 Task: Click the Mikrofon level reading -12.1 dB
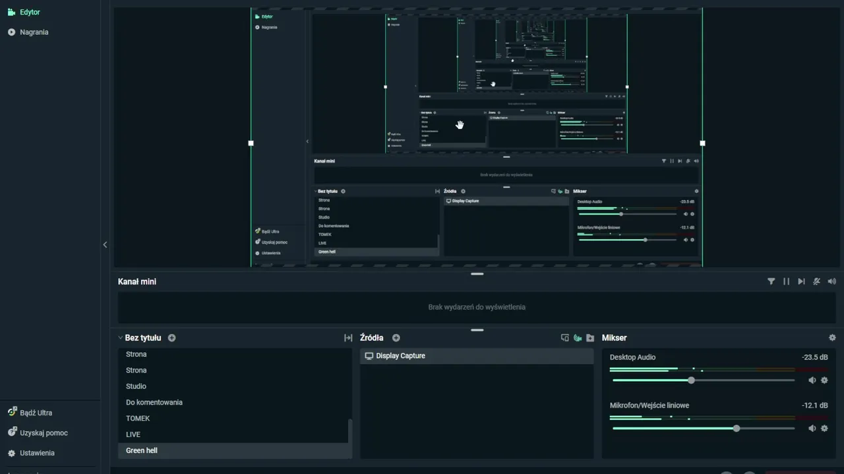(x=814, y=406)
